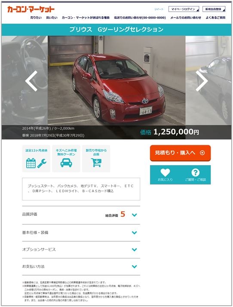Click the マイページログイン button
The width and height of the screenshot is (233, 307).
tap(184, 9)
